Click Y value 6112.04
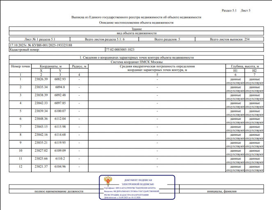Viewport: 272px width, 210px height. click(60, 119)
